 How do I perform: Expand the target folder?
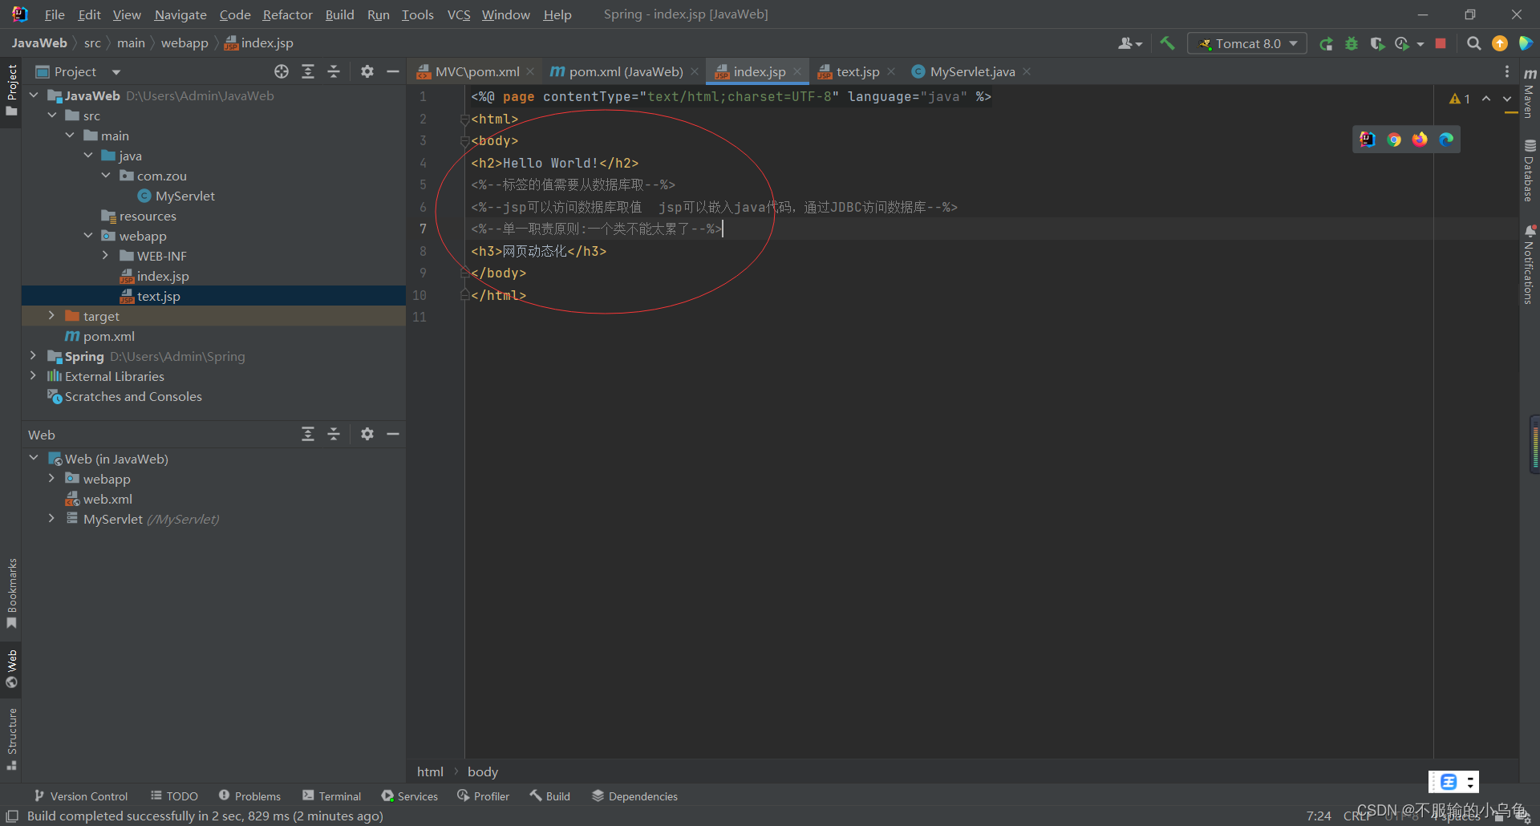click(x=51, y=316)
